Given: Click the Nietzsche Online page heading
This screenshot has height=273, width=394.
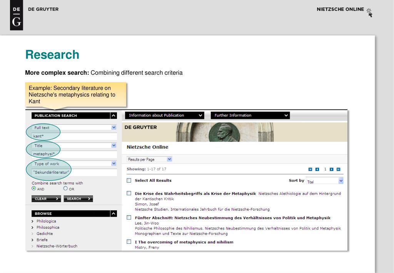Looking at the screenshot, I should [x=147, y=147].
